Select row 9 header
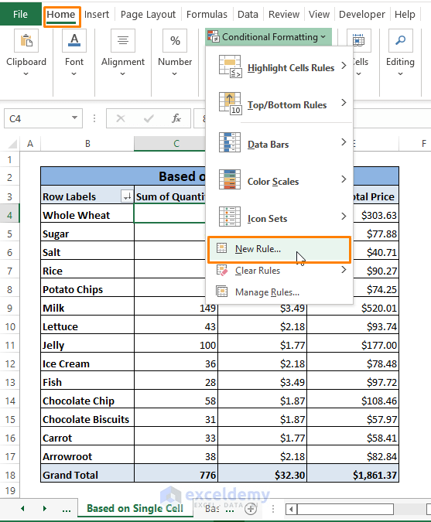This screenshot has height=522, width=431. (9, 308)
